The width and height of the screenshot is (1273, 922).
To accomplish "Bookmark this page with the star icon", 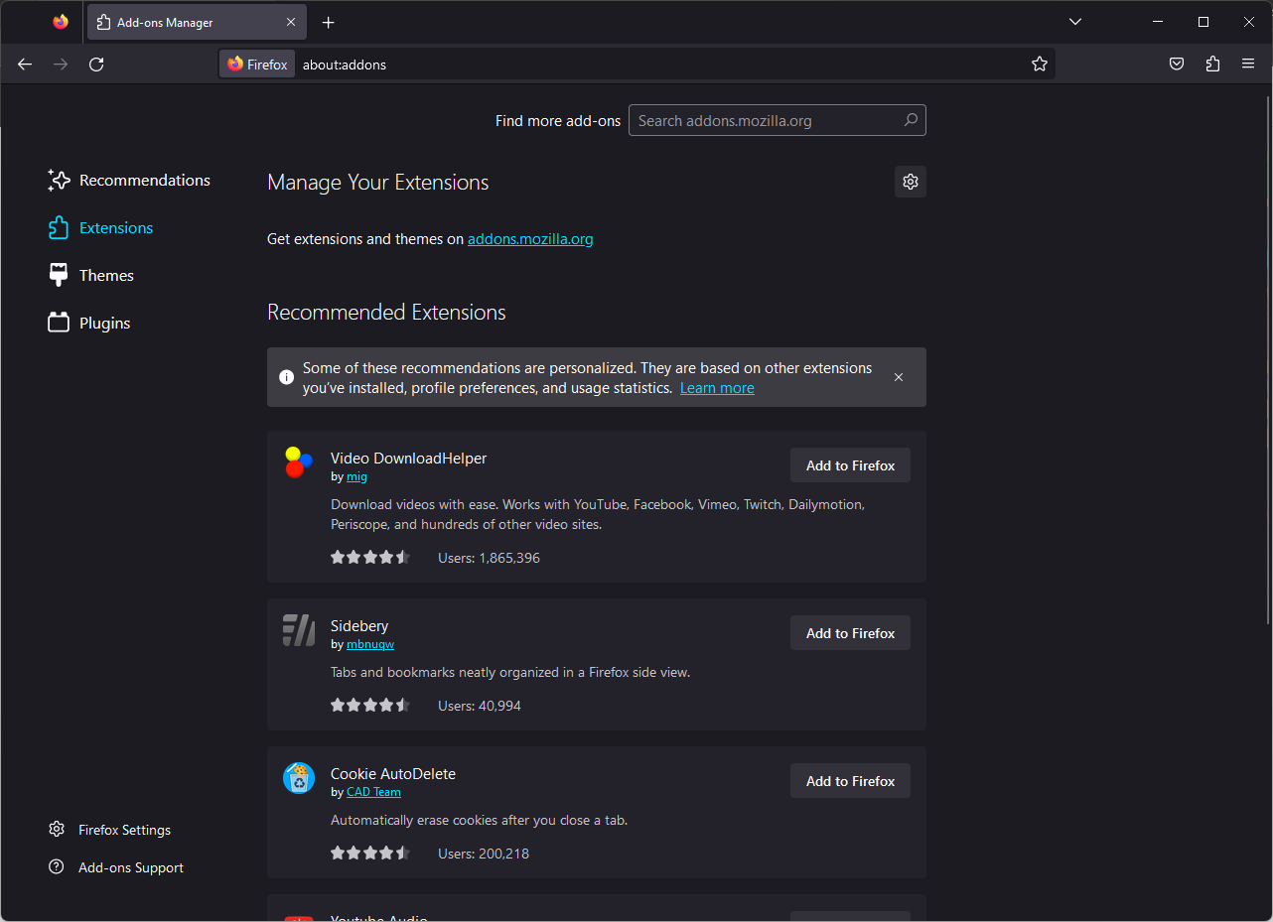I will [1039, 65].
